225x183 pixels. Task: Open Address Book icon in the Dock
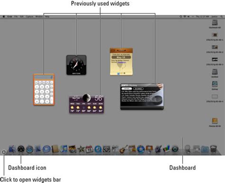(x=55, y=149)
